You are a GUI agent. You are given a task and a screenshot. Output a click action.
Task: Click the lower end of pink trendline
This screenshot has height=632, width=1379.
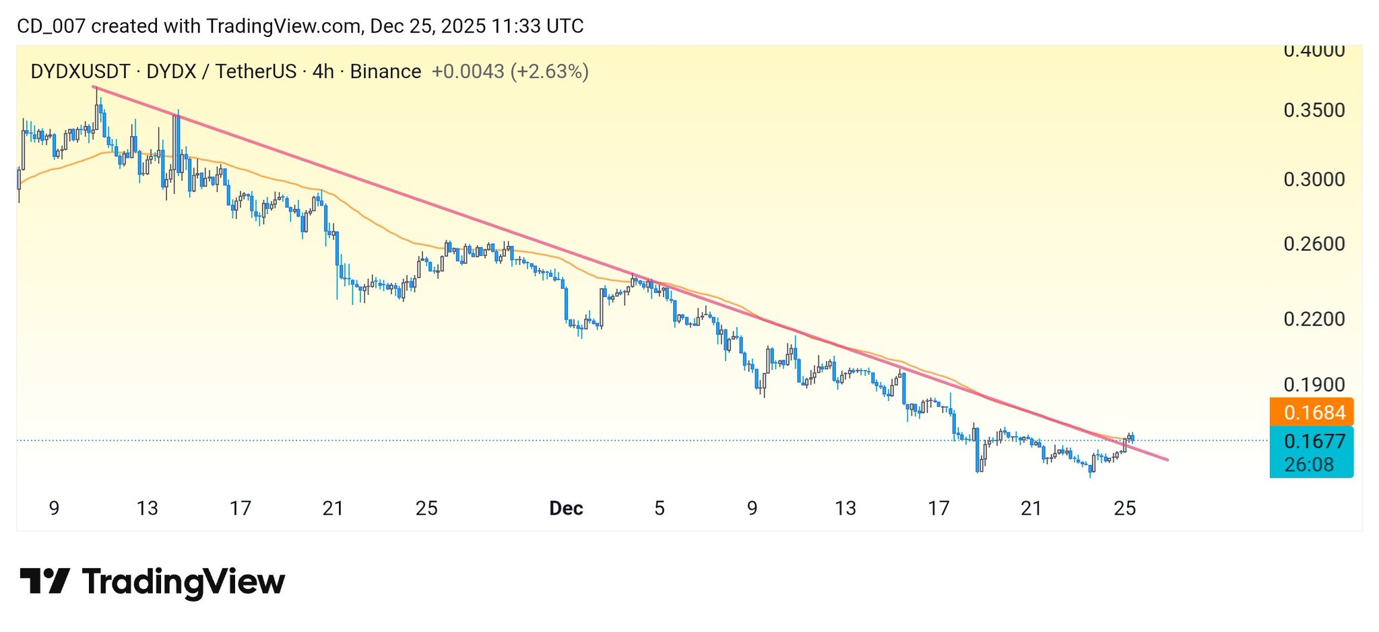(1166, 460)
